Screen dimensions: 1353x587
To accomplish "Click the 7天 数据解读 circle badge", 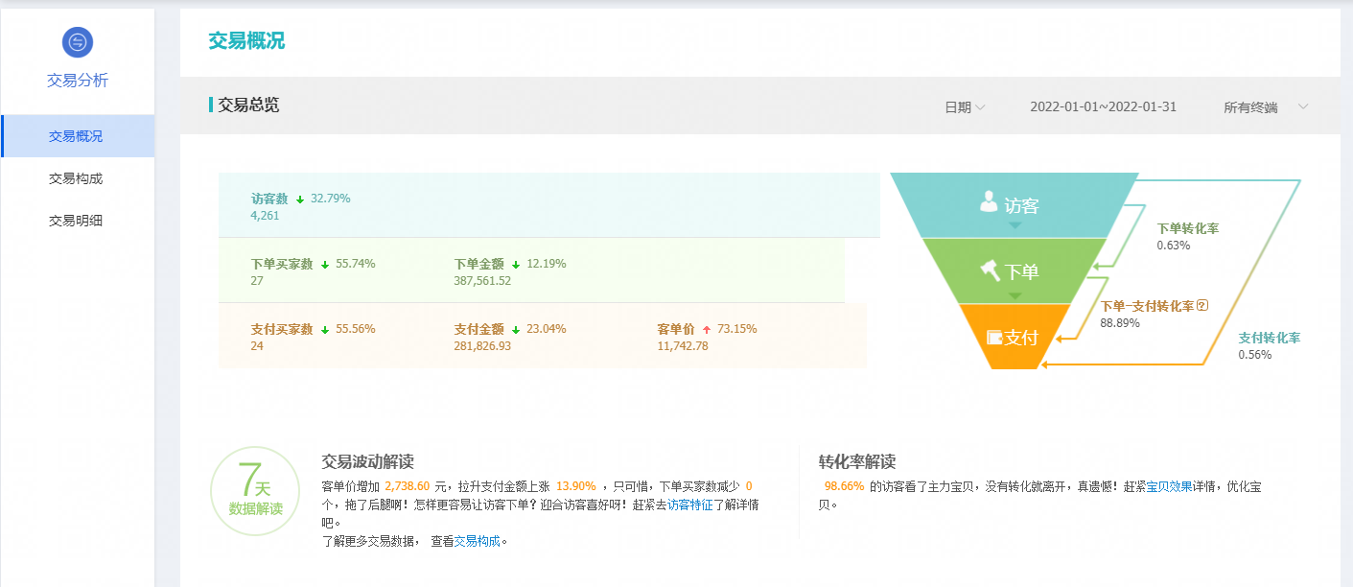I will [256, 491].
